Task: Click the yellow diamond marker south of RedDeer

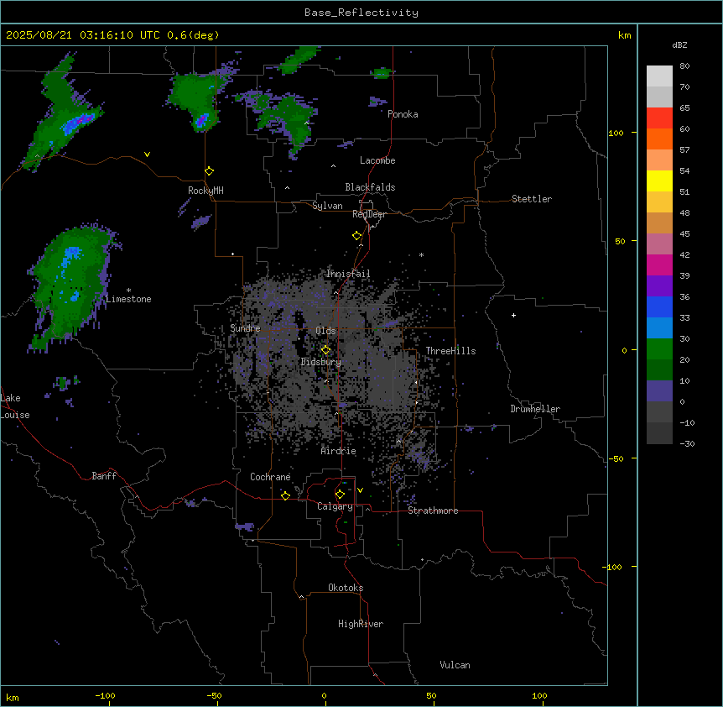Action: point(357,236)
